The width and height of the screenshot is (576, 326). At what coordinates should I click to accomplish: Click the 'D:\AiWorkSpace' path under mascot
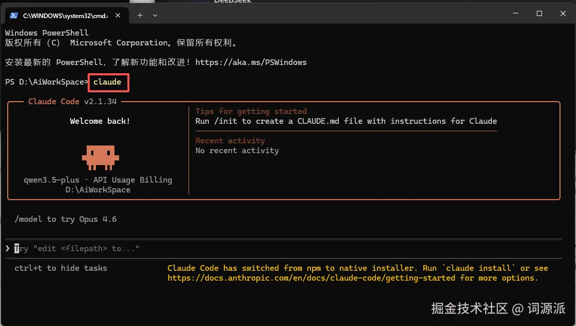[x=97, y=190]
